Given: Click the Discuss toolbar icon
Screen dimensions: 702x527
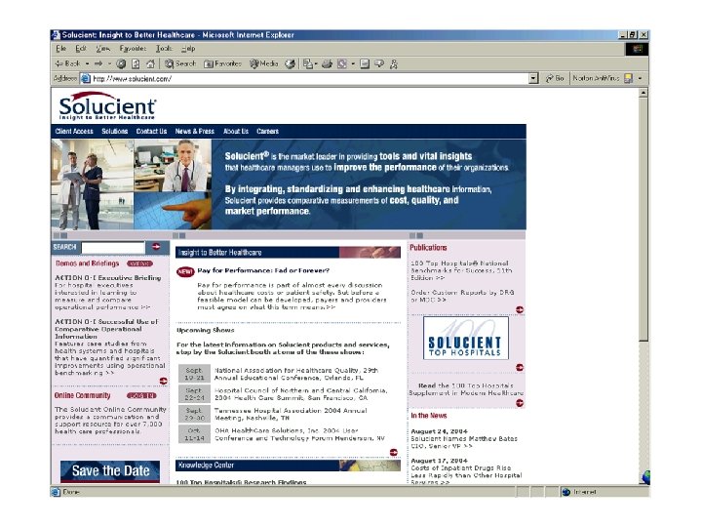Looking at the screenshot, I should click(379, 64).
